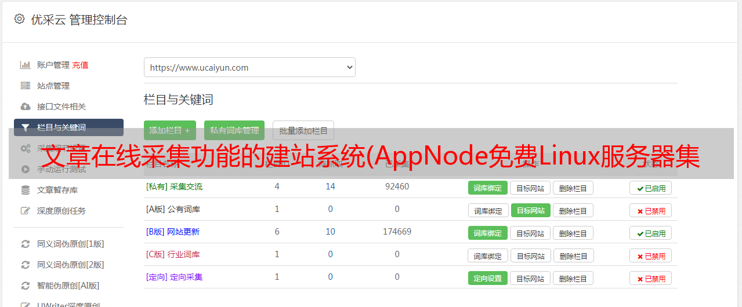
Task: Click the database icon for 文章暂存库
Action: (25, 190)
